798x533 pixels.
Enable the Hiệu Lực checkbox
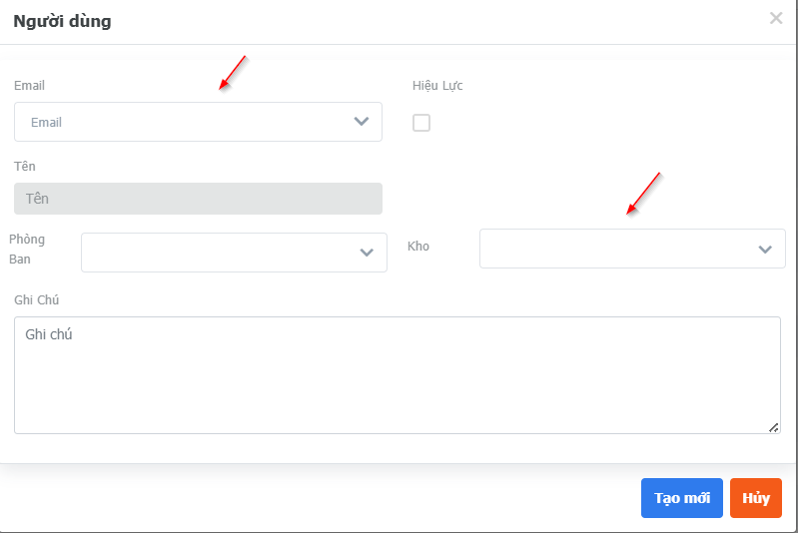[x=421, y=123]
